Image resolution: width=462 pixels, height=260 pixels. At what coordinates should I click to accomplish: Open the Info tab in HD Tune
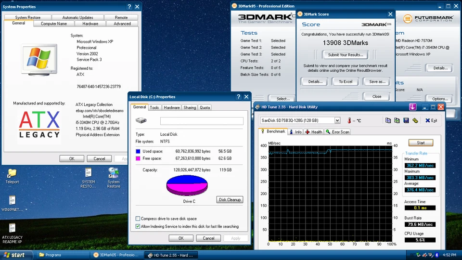(x=295, y=132)
